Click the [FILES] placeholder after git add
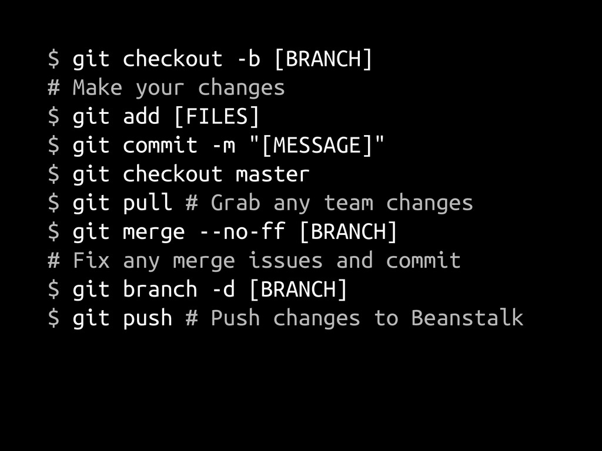 pos(218,117)
